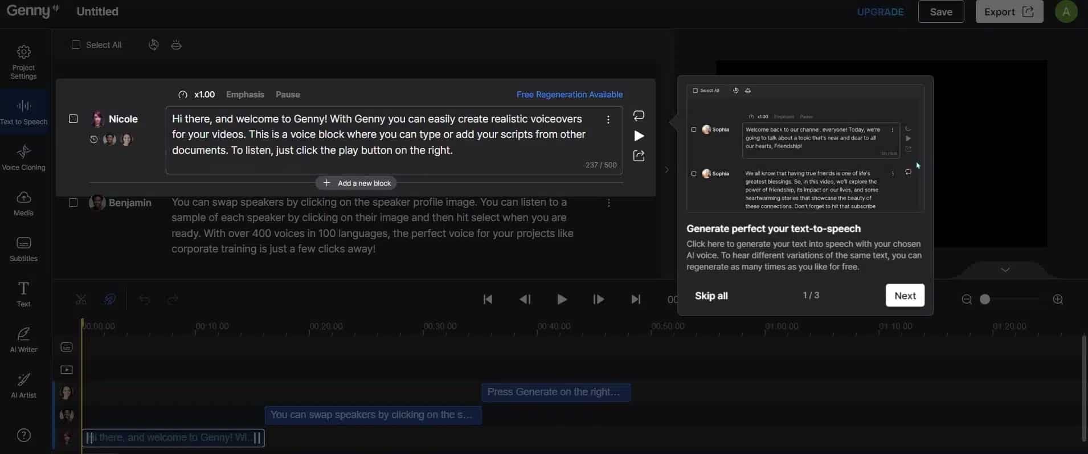Click the Untitled project name
This screenshot has width=1088, height=454.
[x=97, y=11]
